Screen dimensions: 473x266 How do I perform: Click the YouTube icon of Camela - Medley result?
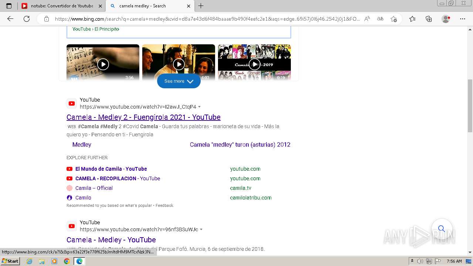point(72,226)
